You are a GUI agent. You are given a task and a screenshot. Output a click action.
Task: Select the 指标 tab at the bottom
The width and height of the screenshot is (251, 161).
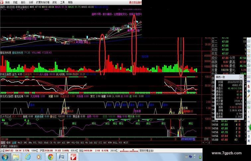pyautogui.click(x=3, y=143)
